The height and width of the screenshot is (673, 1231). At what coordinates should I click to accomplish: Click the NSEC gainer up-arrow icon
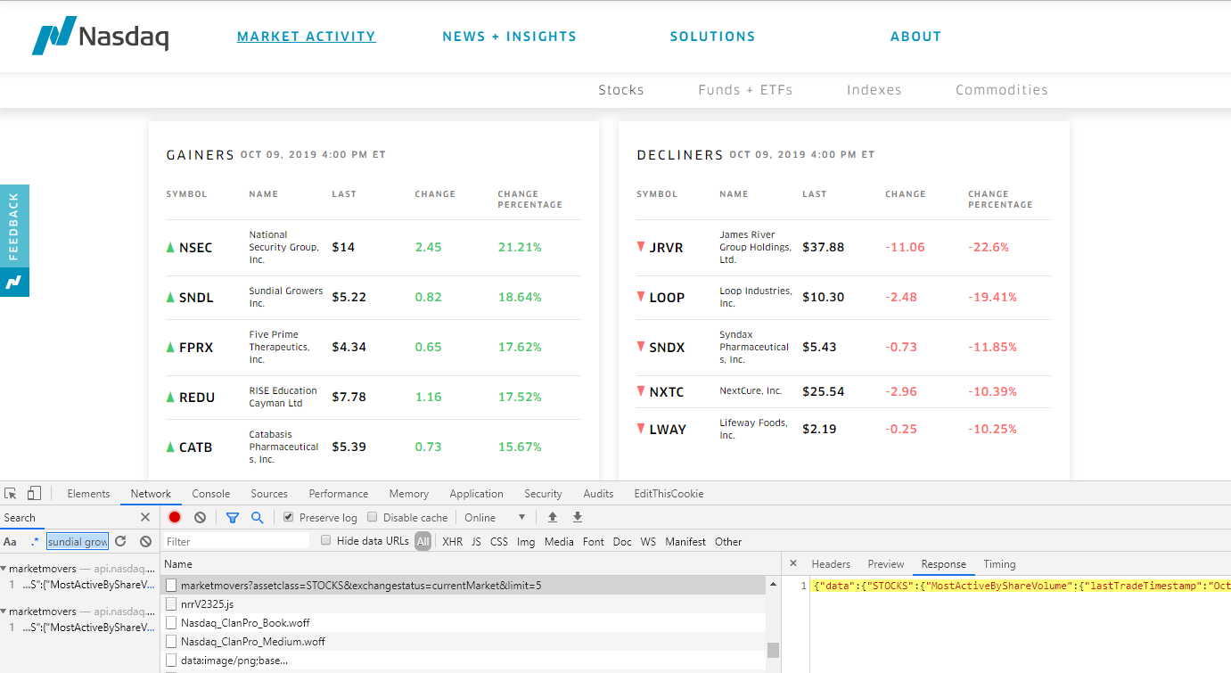[x=170, y=247]
